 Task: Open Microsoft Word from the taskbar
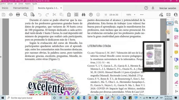click(84, 98)
